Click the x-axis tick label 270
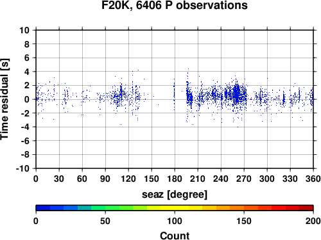321x240 pixels. (244, 179)
